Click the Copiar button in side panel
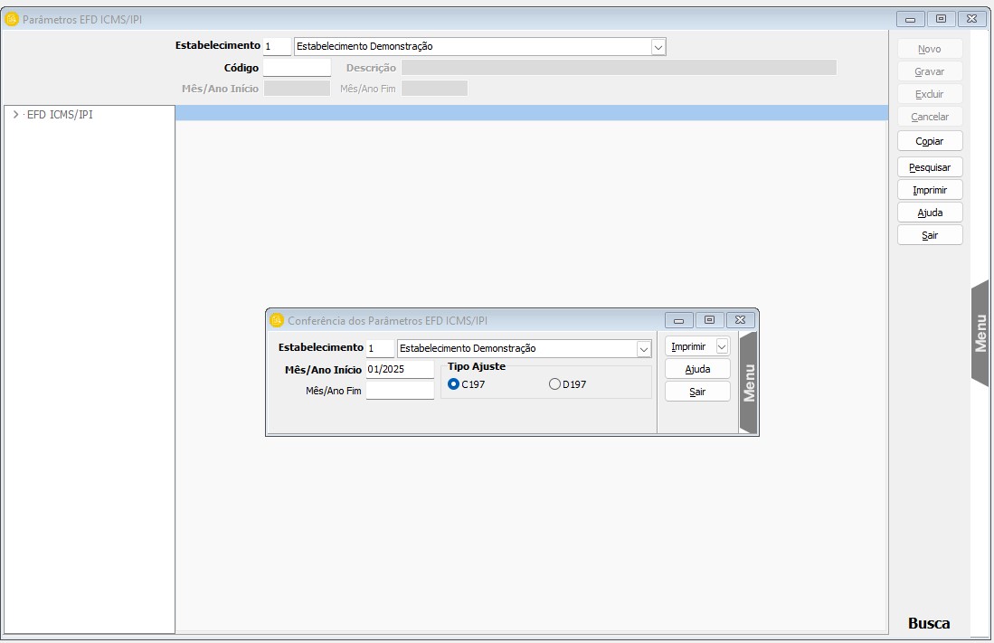The height and width of the screenshot is (643, 994). pos(929,141)
